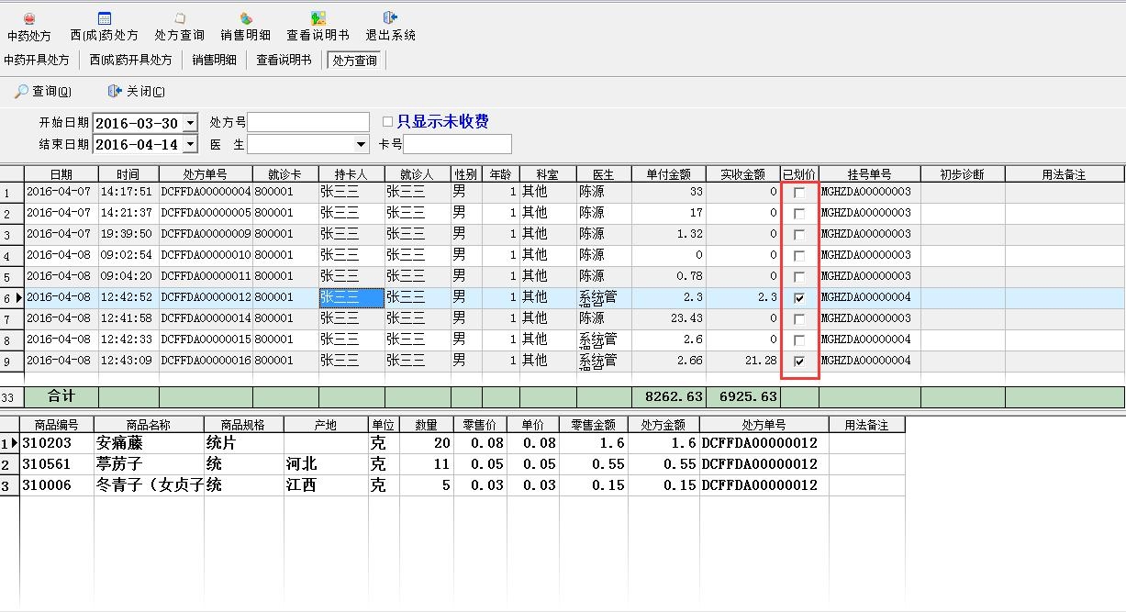Screen dimensions: 1126x612
Task: Click product code 310561
Action: pyautogui.click(x=57, y=464)
